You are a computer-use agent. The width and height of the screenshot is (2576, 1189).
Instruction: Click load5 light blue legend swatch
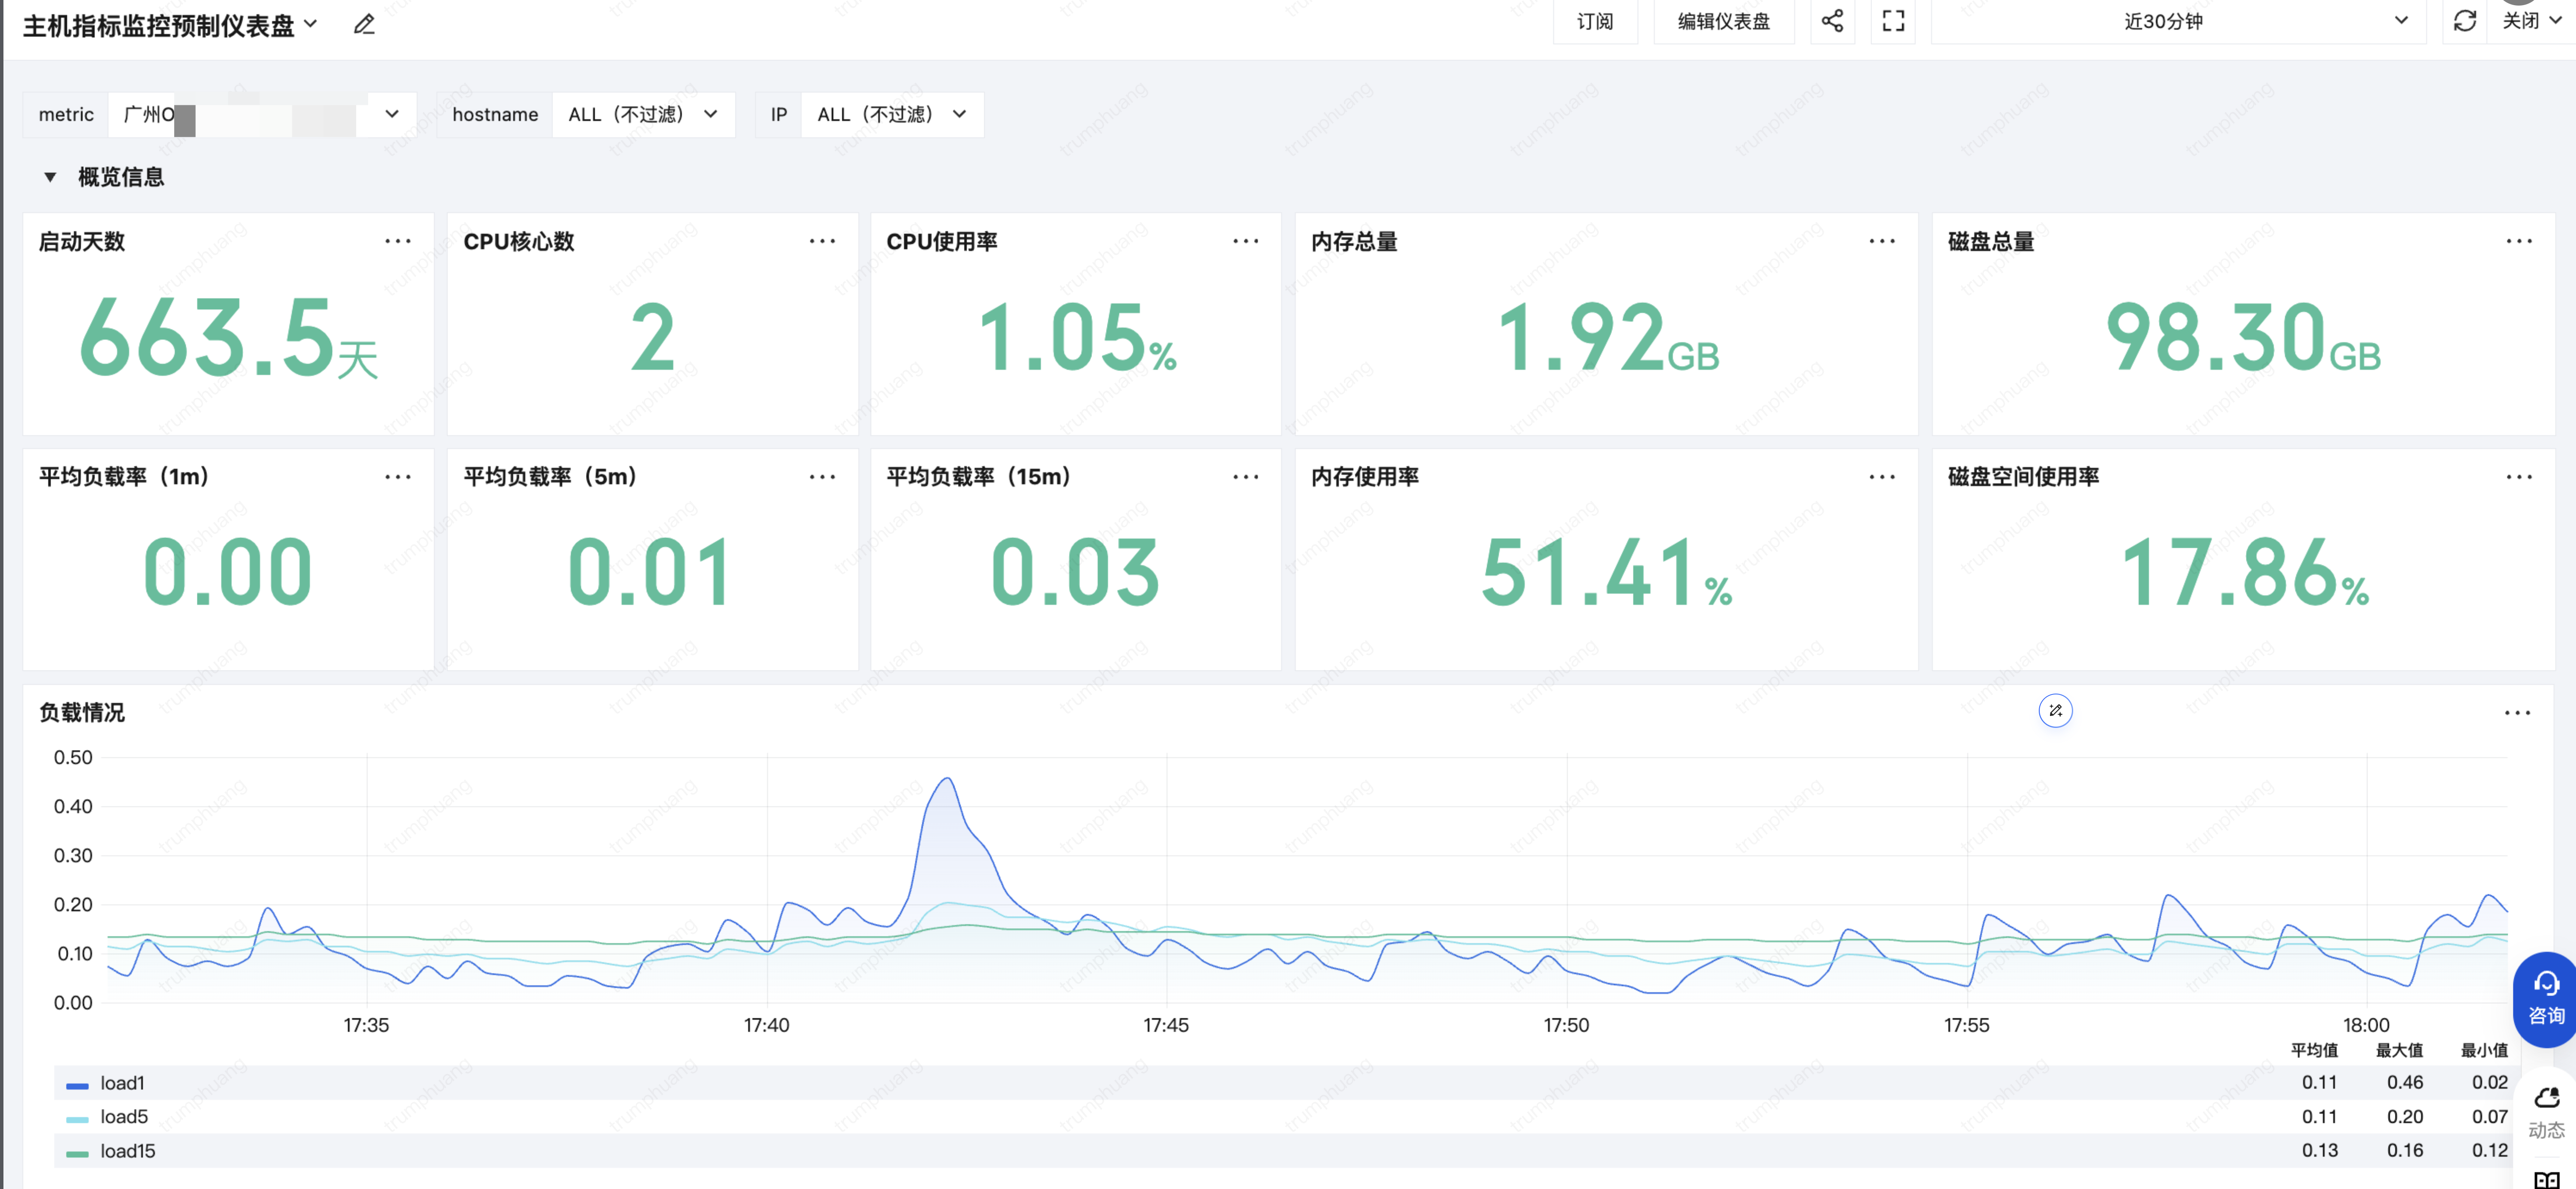pos(77,1119)
